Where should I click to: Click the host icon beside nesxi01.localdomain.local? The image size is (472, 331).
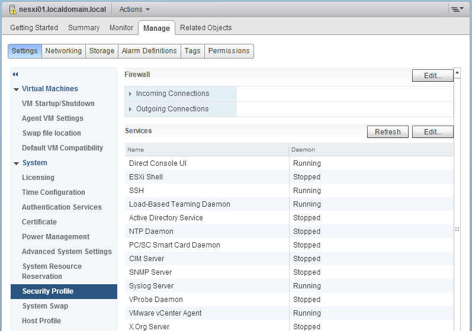tap(12, 9)
